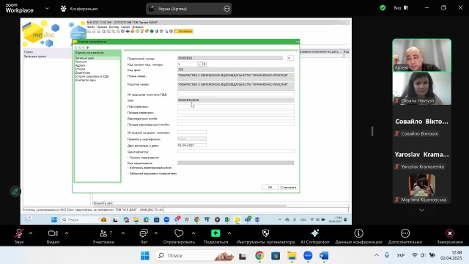Click the Chrome icon in shared taskbar
This screenshot has height=264, width=469.
[x=197, y=220]
